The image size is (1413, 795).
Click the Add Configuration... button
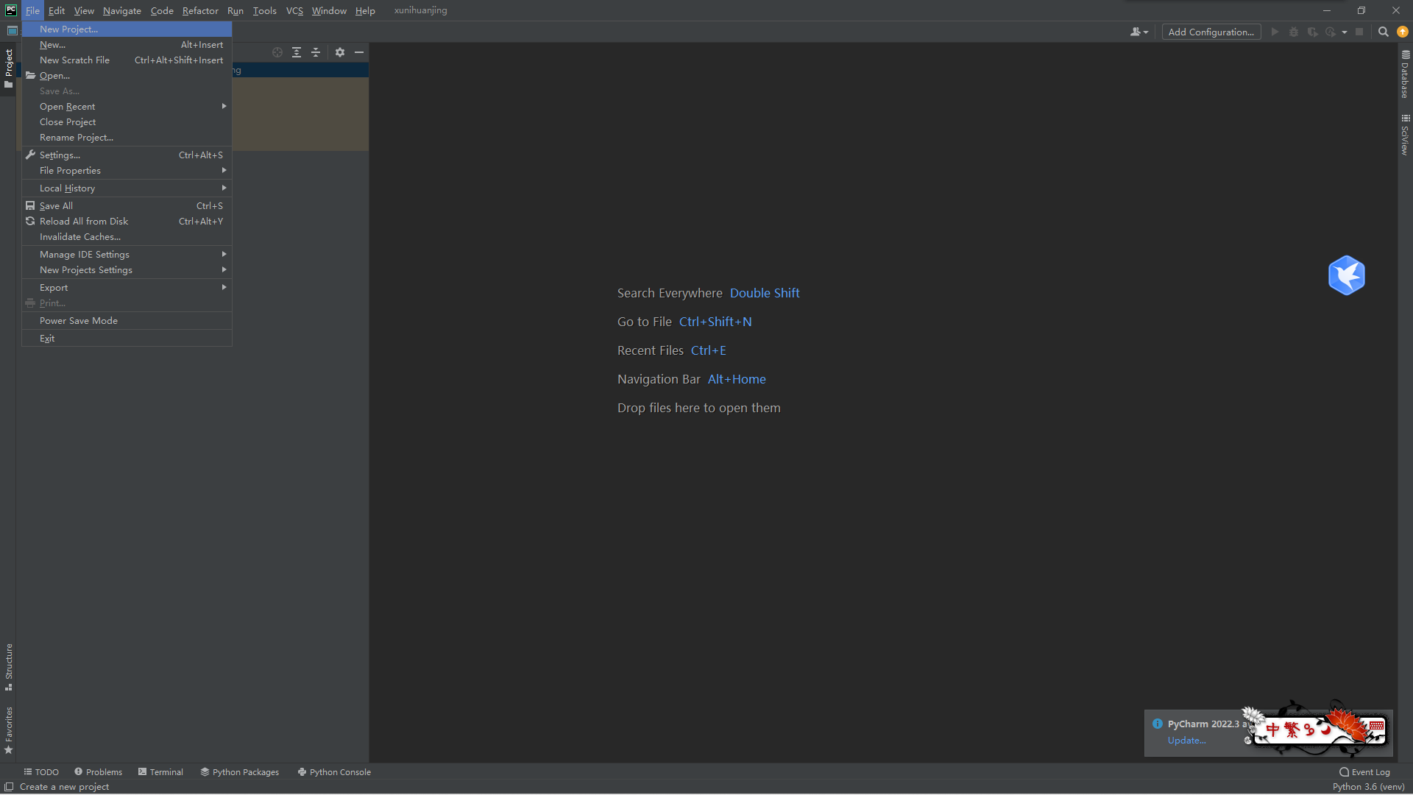click(1211, 32)
